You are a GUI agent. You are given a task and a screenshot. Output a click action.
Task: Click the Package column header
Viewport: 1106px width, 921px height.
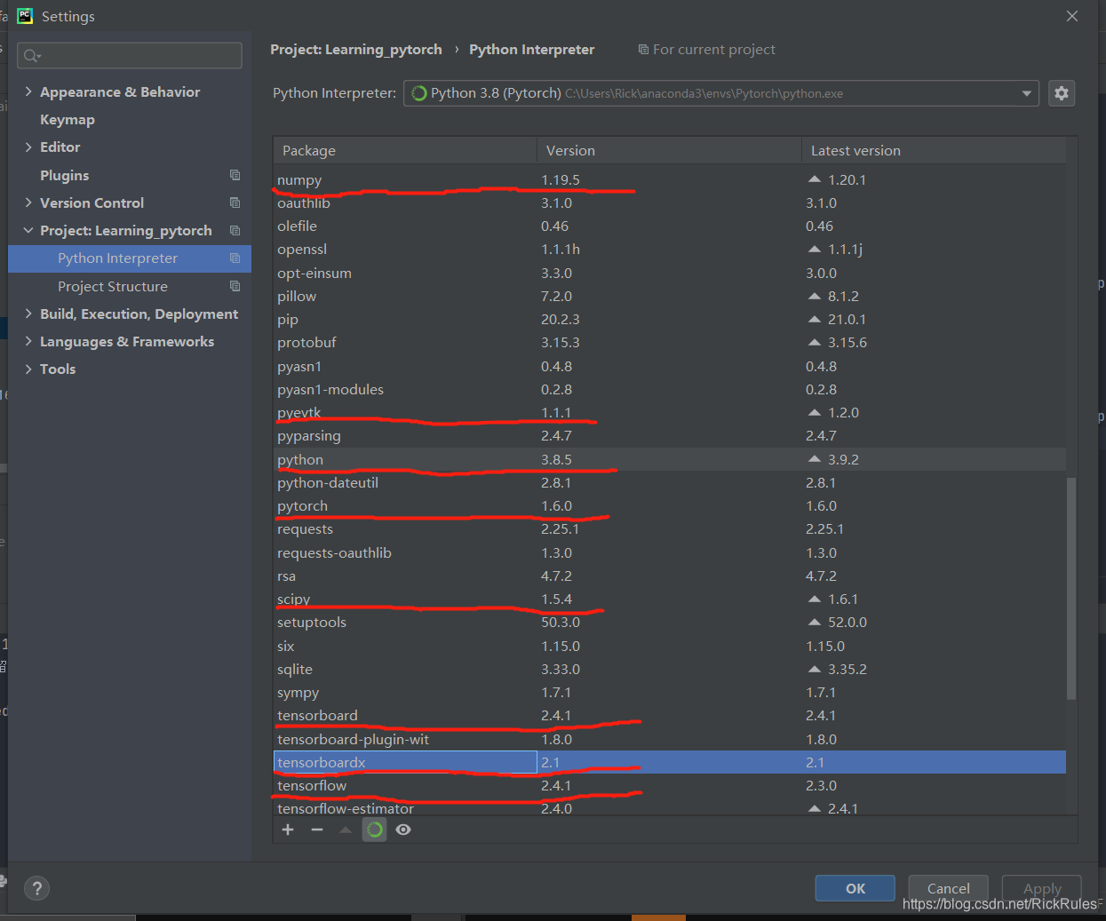pyautogui.click(x=405, y=150)
